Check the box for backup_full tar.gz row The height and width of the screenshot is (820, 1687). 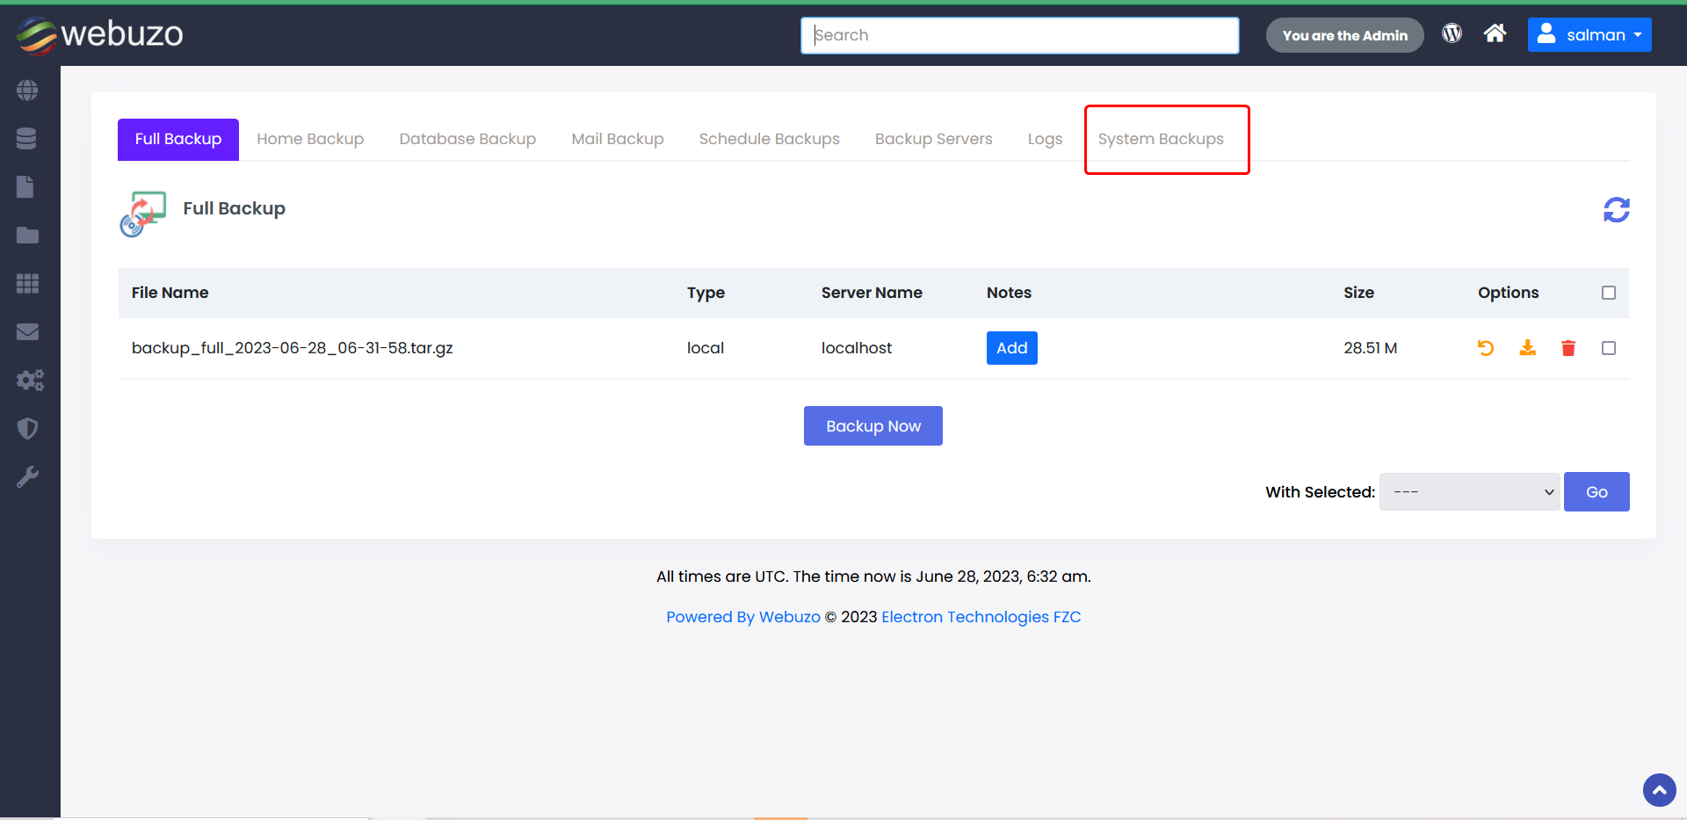tap(1608, 348)
